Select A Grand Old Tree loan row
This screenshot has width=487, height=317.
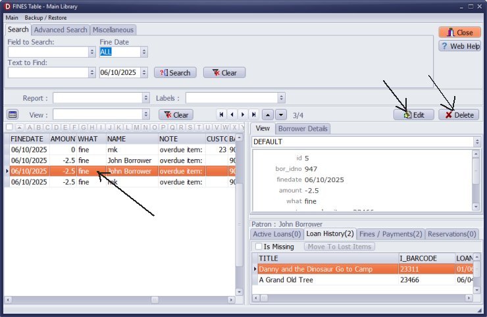(x=326, y=280)
